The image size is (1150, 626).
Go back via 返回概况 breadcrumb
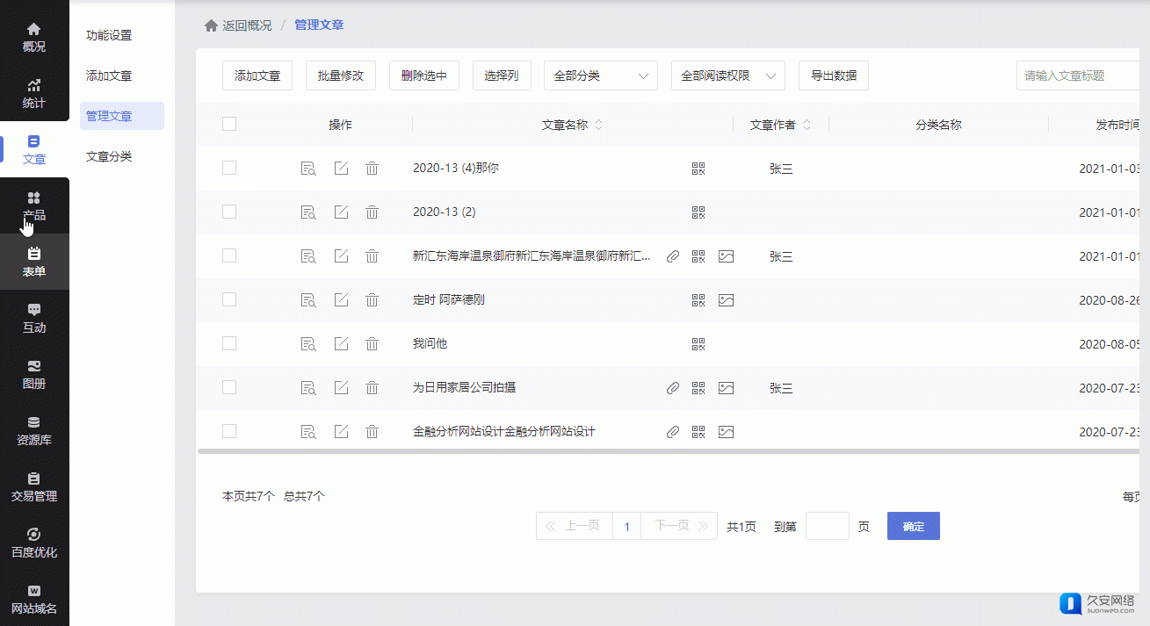coord(247,25)
